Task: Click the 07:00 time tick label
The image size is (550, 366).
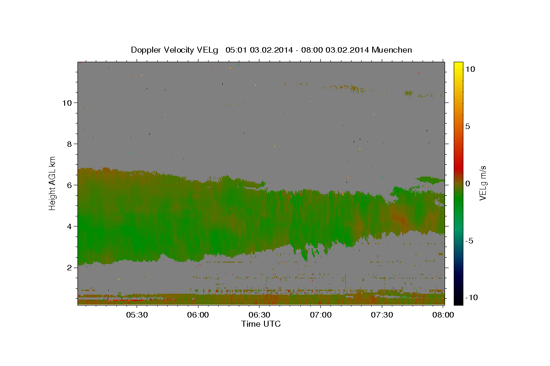Action: click(x=321, y=315)
